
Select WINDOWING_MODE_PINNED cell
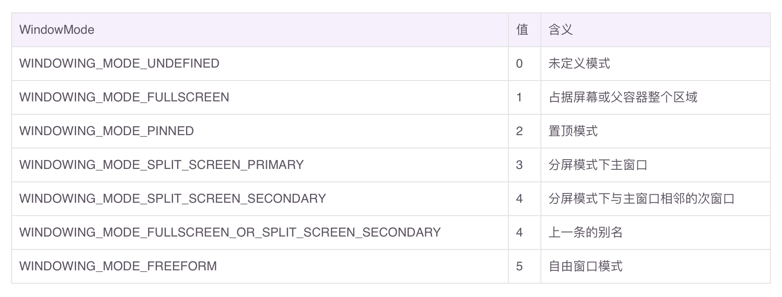(260, 131)
